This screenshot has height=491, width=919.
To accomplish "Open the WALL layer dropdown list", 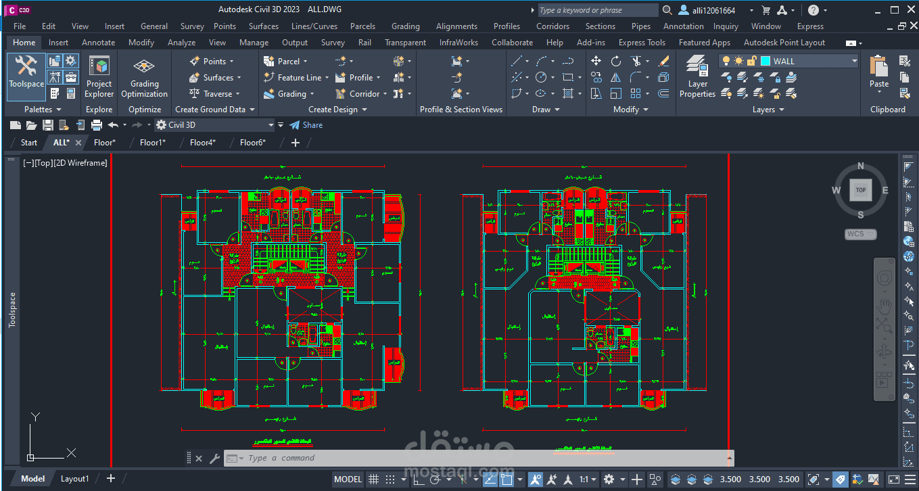I will pos(854,61).
